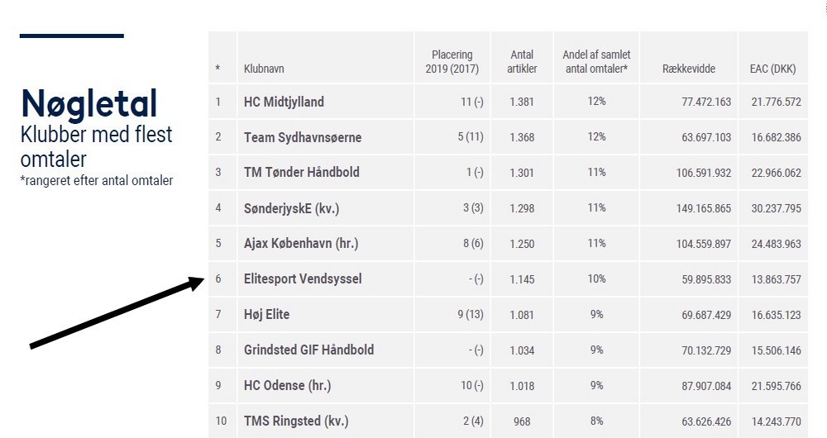Click the Team Sydhavnsøerne row name

pyautogui.click(x=302, y=137)
